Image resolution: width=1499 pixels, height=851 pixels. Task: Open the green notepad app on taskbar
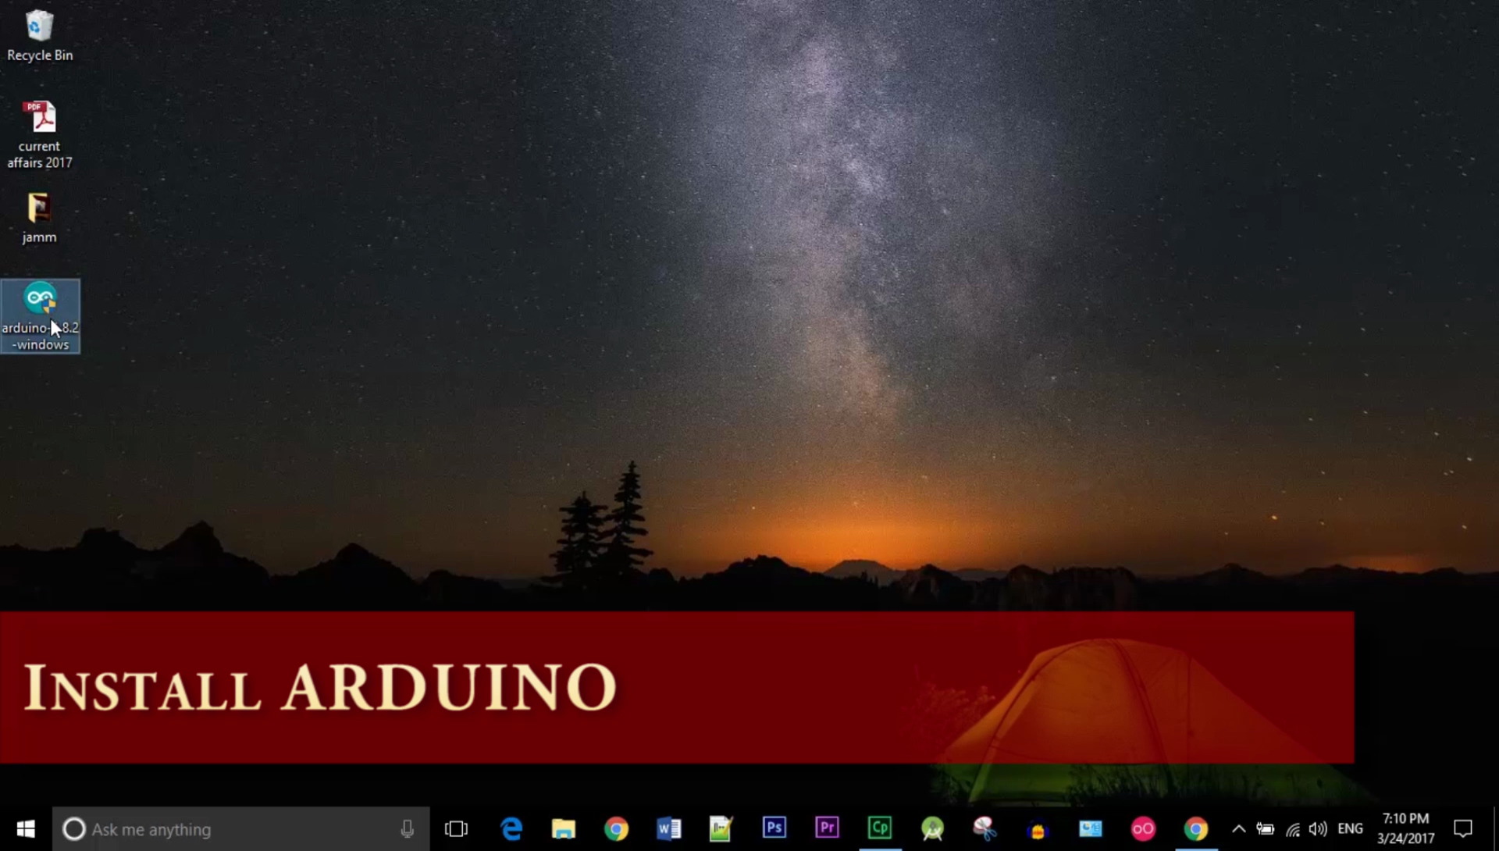click(x=721, y=828)
